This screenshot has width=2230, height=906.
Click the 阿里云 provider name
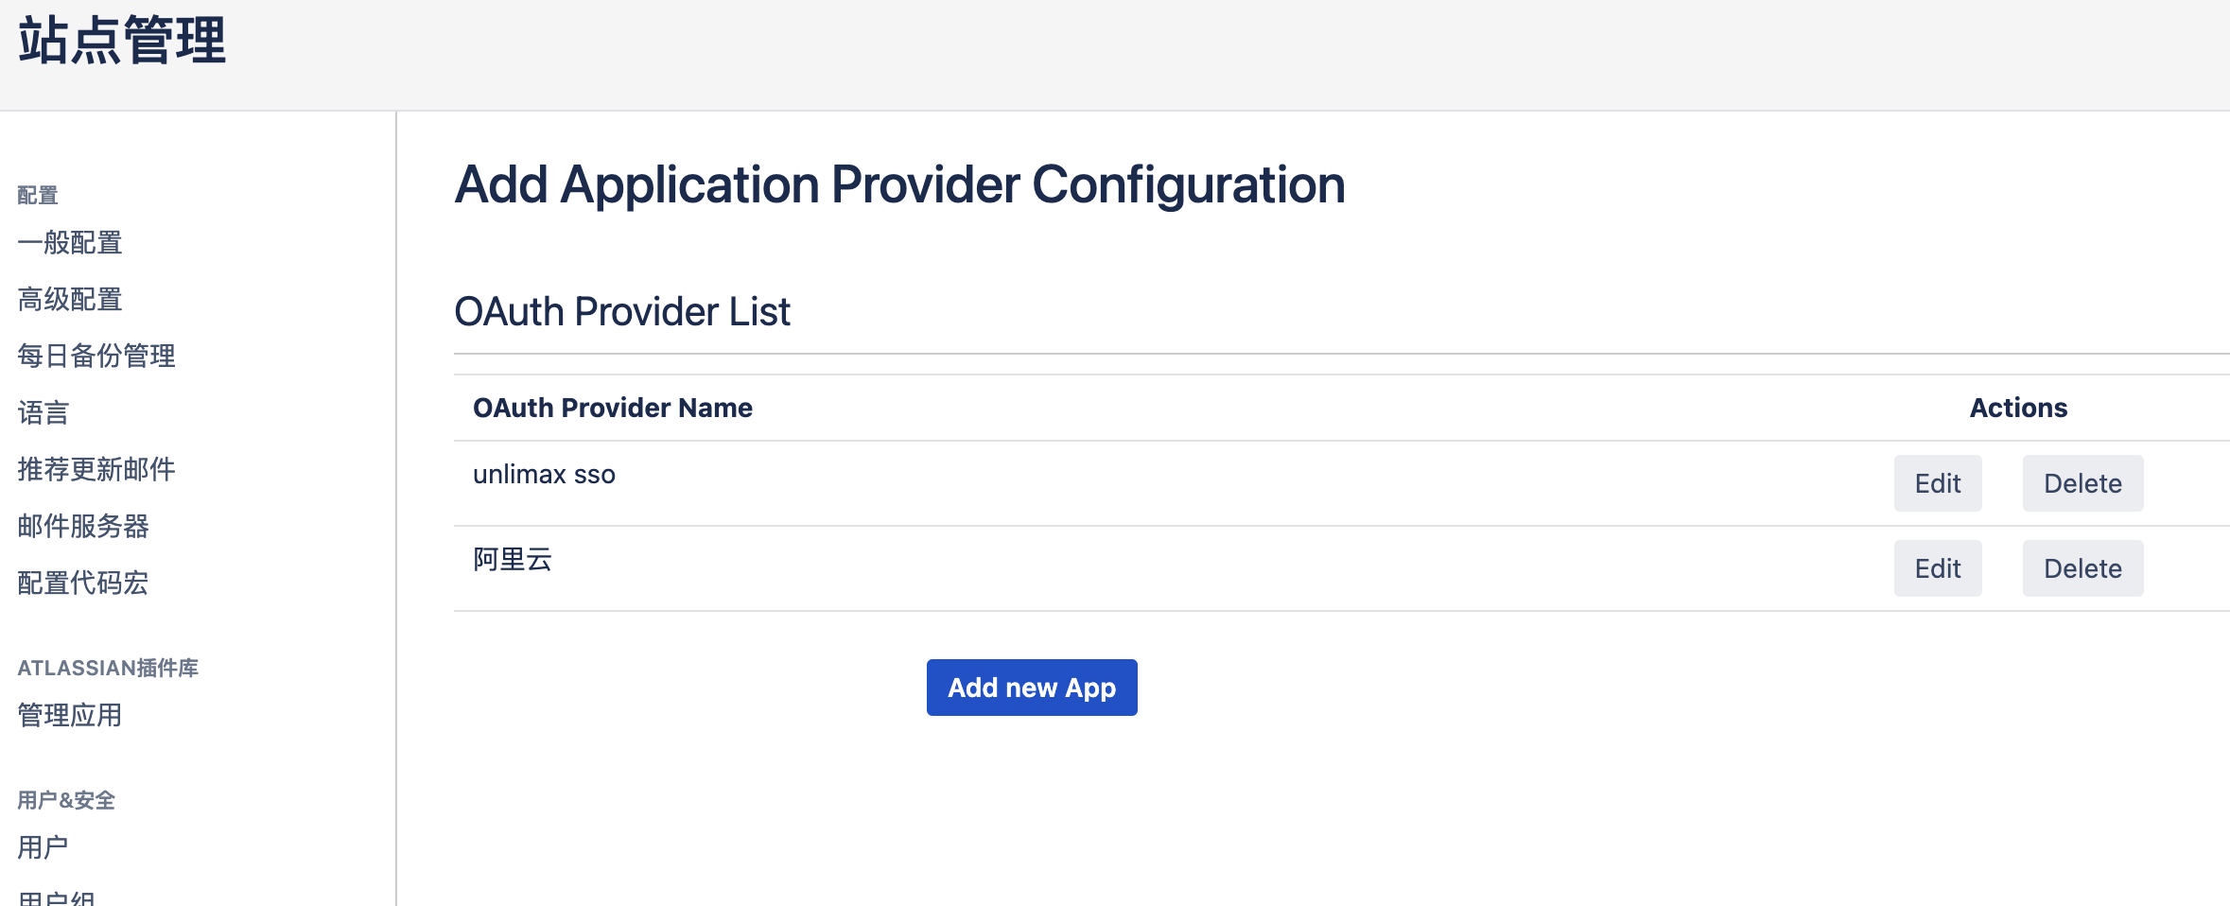[x=513, y=560]
